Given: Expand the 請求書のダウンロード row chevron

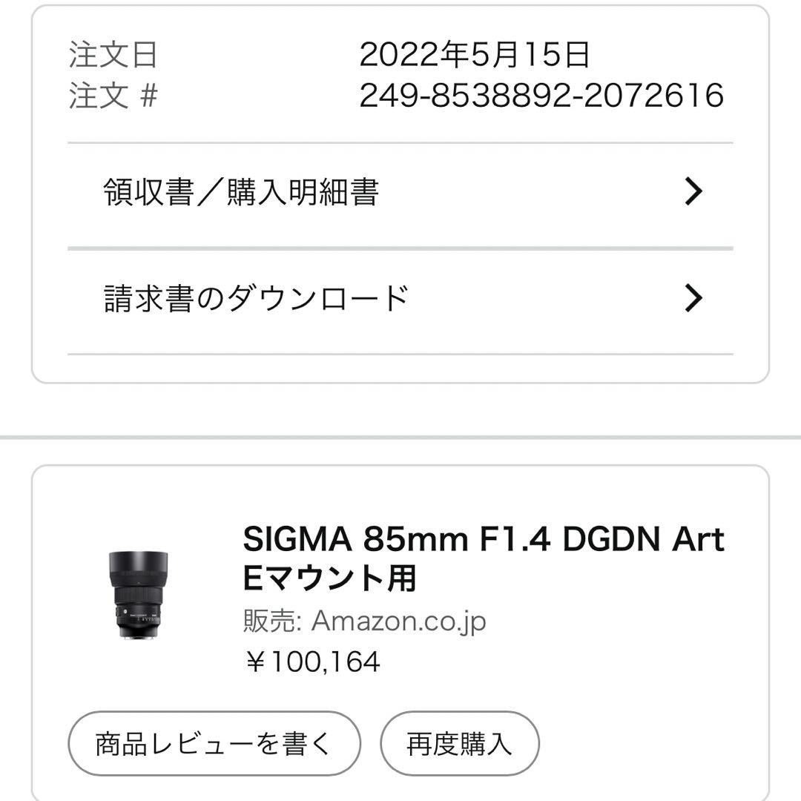Looking at the screenshot, I should pyautogui.click(x=693, y=297).
